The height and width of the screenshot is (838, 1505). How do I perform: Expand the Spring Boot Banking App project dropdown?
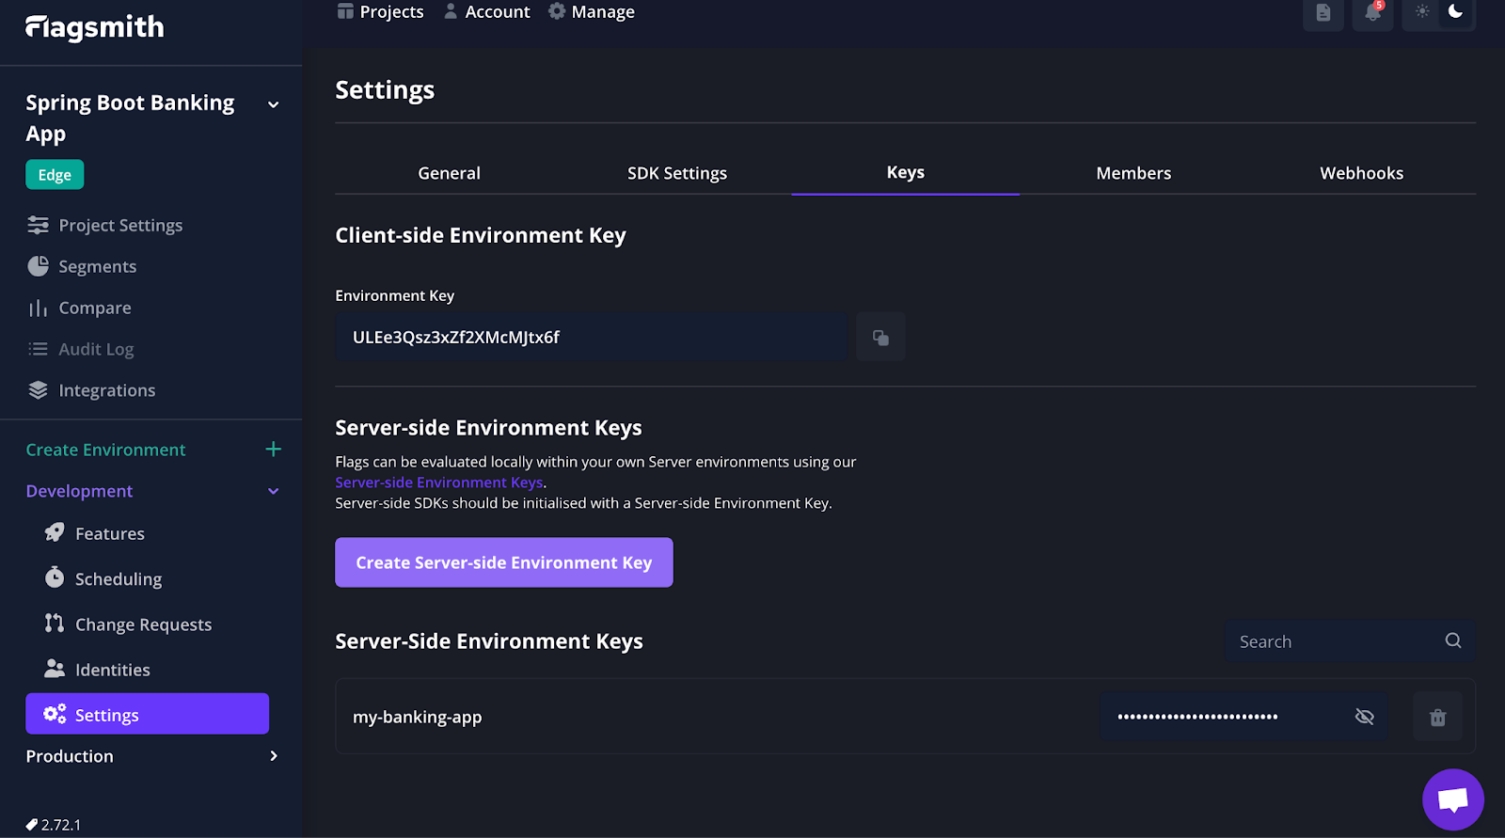(274, 104)
